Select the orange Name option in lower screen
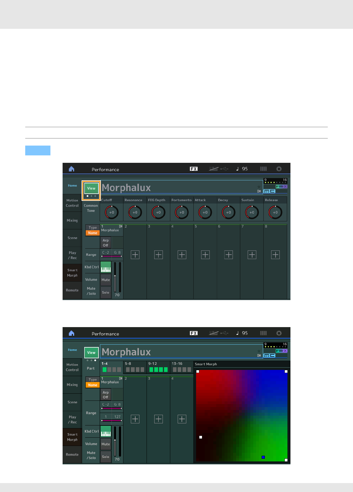 click(93, 385)
